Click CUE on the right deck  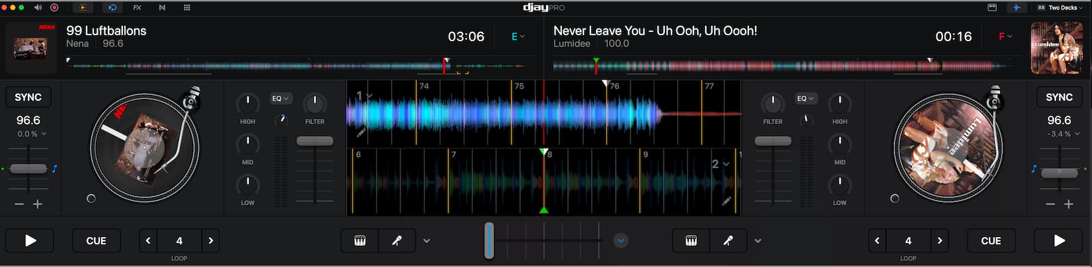[990, 240]
